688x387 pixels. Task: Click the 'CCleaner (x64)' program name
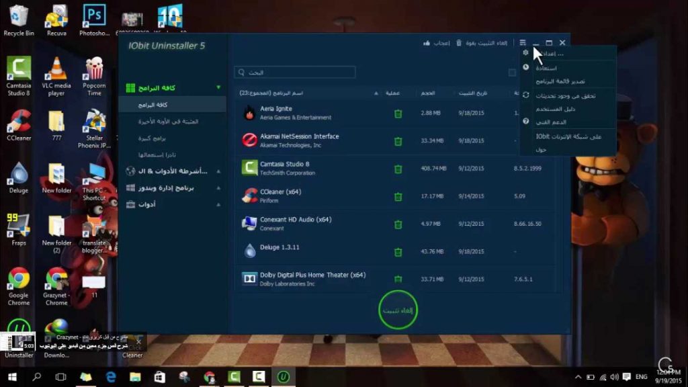coord(280,191)
